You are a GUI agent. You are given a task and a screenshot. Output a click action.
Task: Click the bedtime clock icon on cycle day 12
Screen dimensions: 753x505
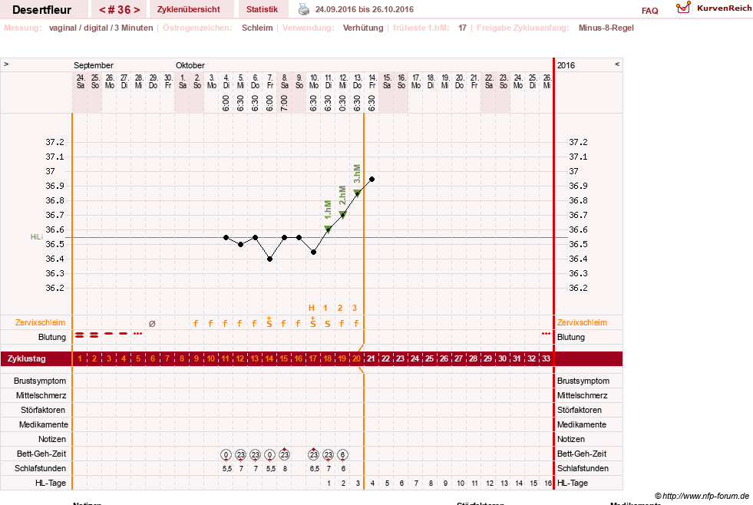[x=240, y=454]
